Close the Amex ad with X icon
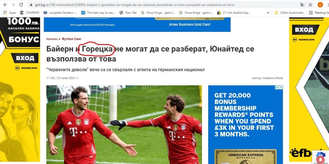Screen dimensions: 329x164 pos(281,87)
